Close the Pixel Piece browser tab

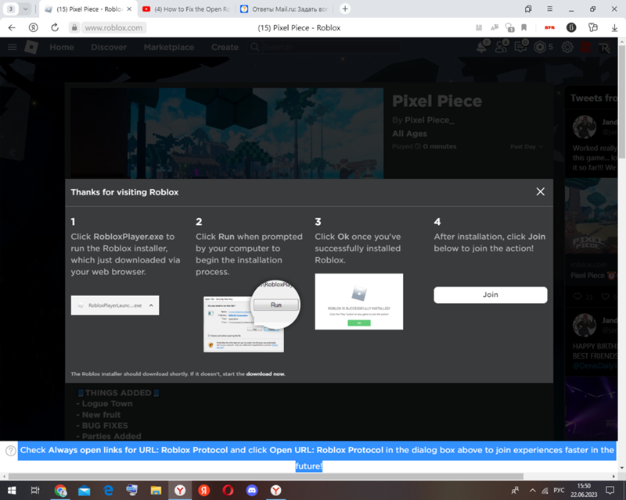(x=129, y=9)
